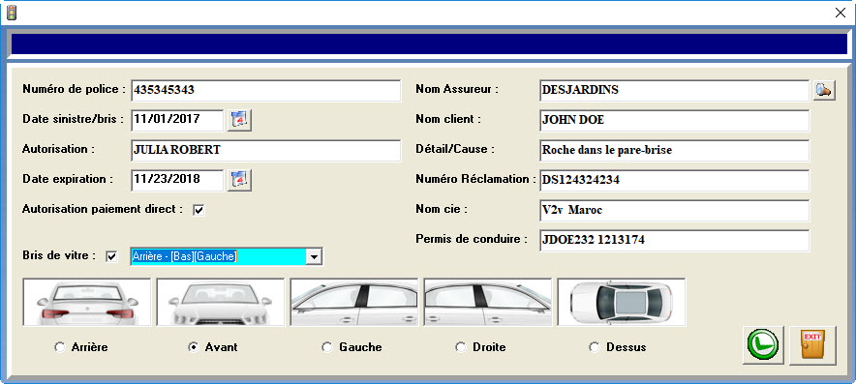The image size is (856, 384).
Task: Click the 'Arrière - [Bas][Gauche]' selected text
Action: tap(185, 256)
